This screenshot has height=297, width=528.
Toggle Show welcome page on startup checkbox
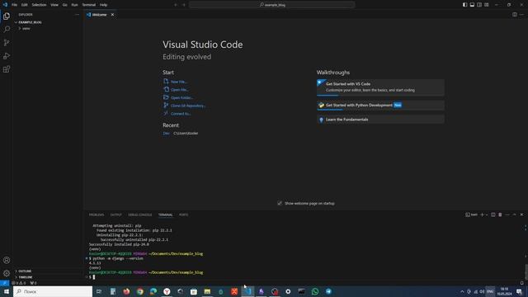pyautogui.click(x=280, y=203)
